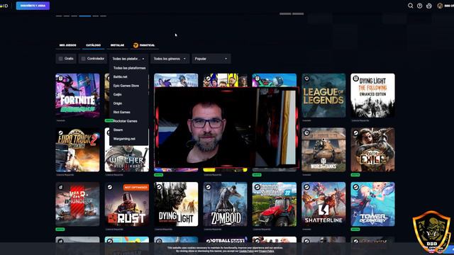Open the War Thunder thumbnail
The image size is (454, 255).
click(x=77, y=204)
